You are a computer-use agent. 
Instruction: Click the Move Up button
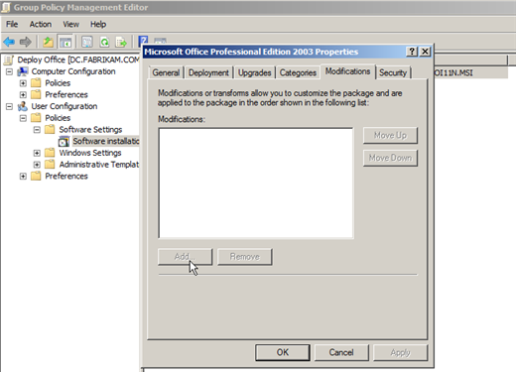point(390,135)
